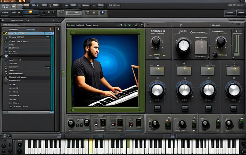Click the black knob in upper-right synth section
The image size is (246, 155).
(221, 41)
